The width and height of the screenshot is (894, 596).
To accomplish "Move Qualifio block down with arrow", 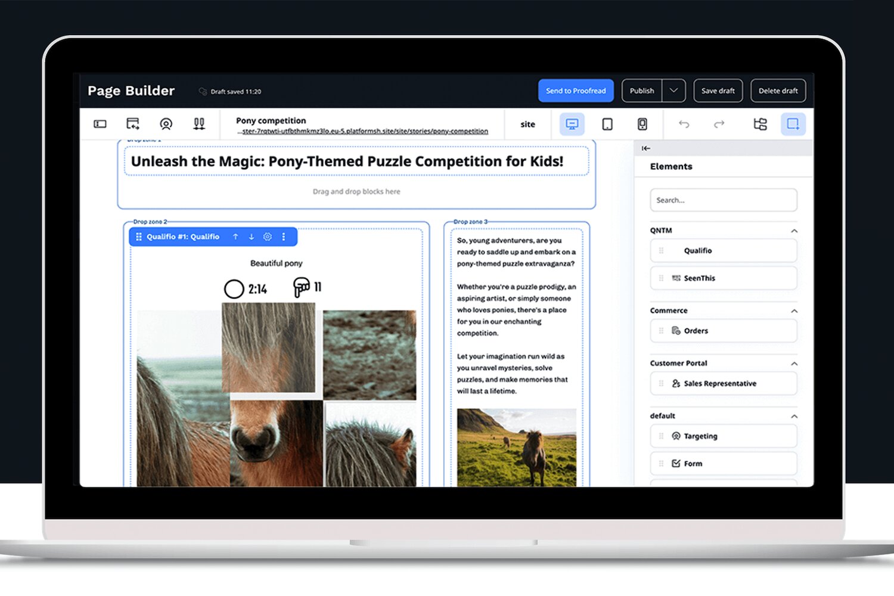I will click(252, 237).
